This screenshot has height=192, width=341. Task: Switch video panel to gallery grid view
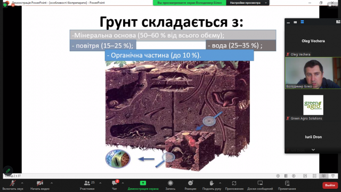click(x=338, y=22)
